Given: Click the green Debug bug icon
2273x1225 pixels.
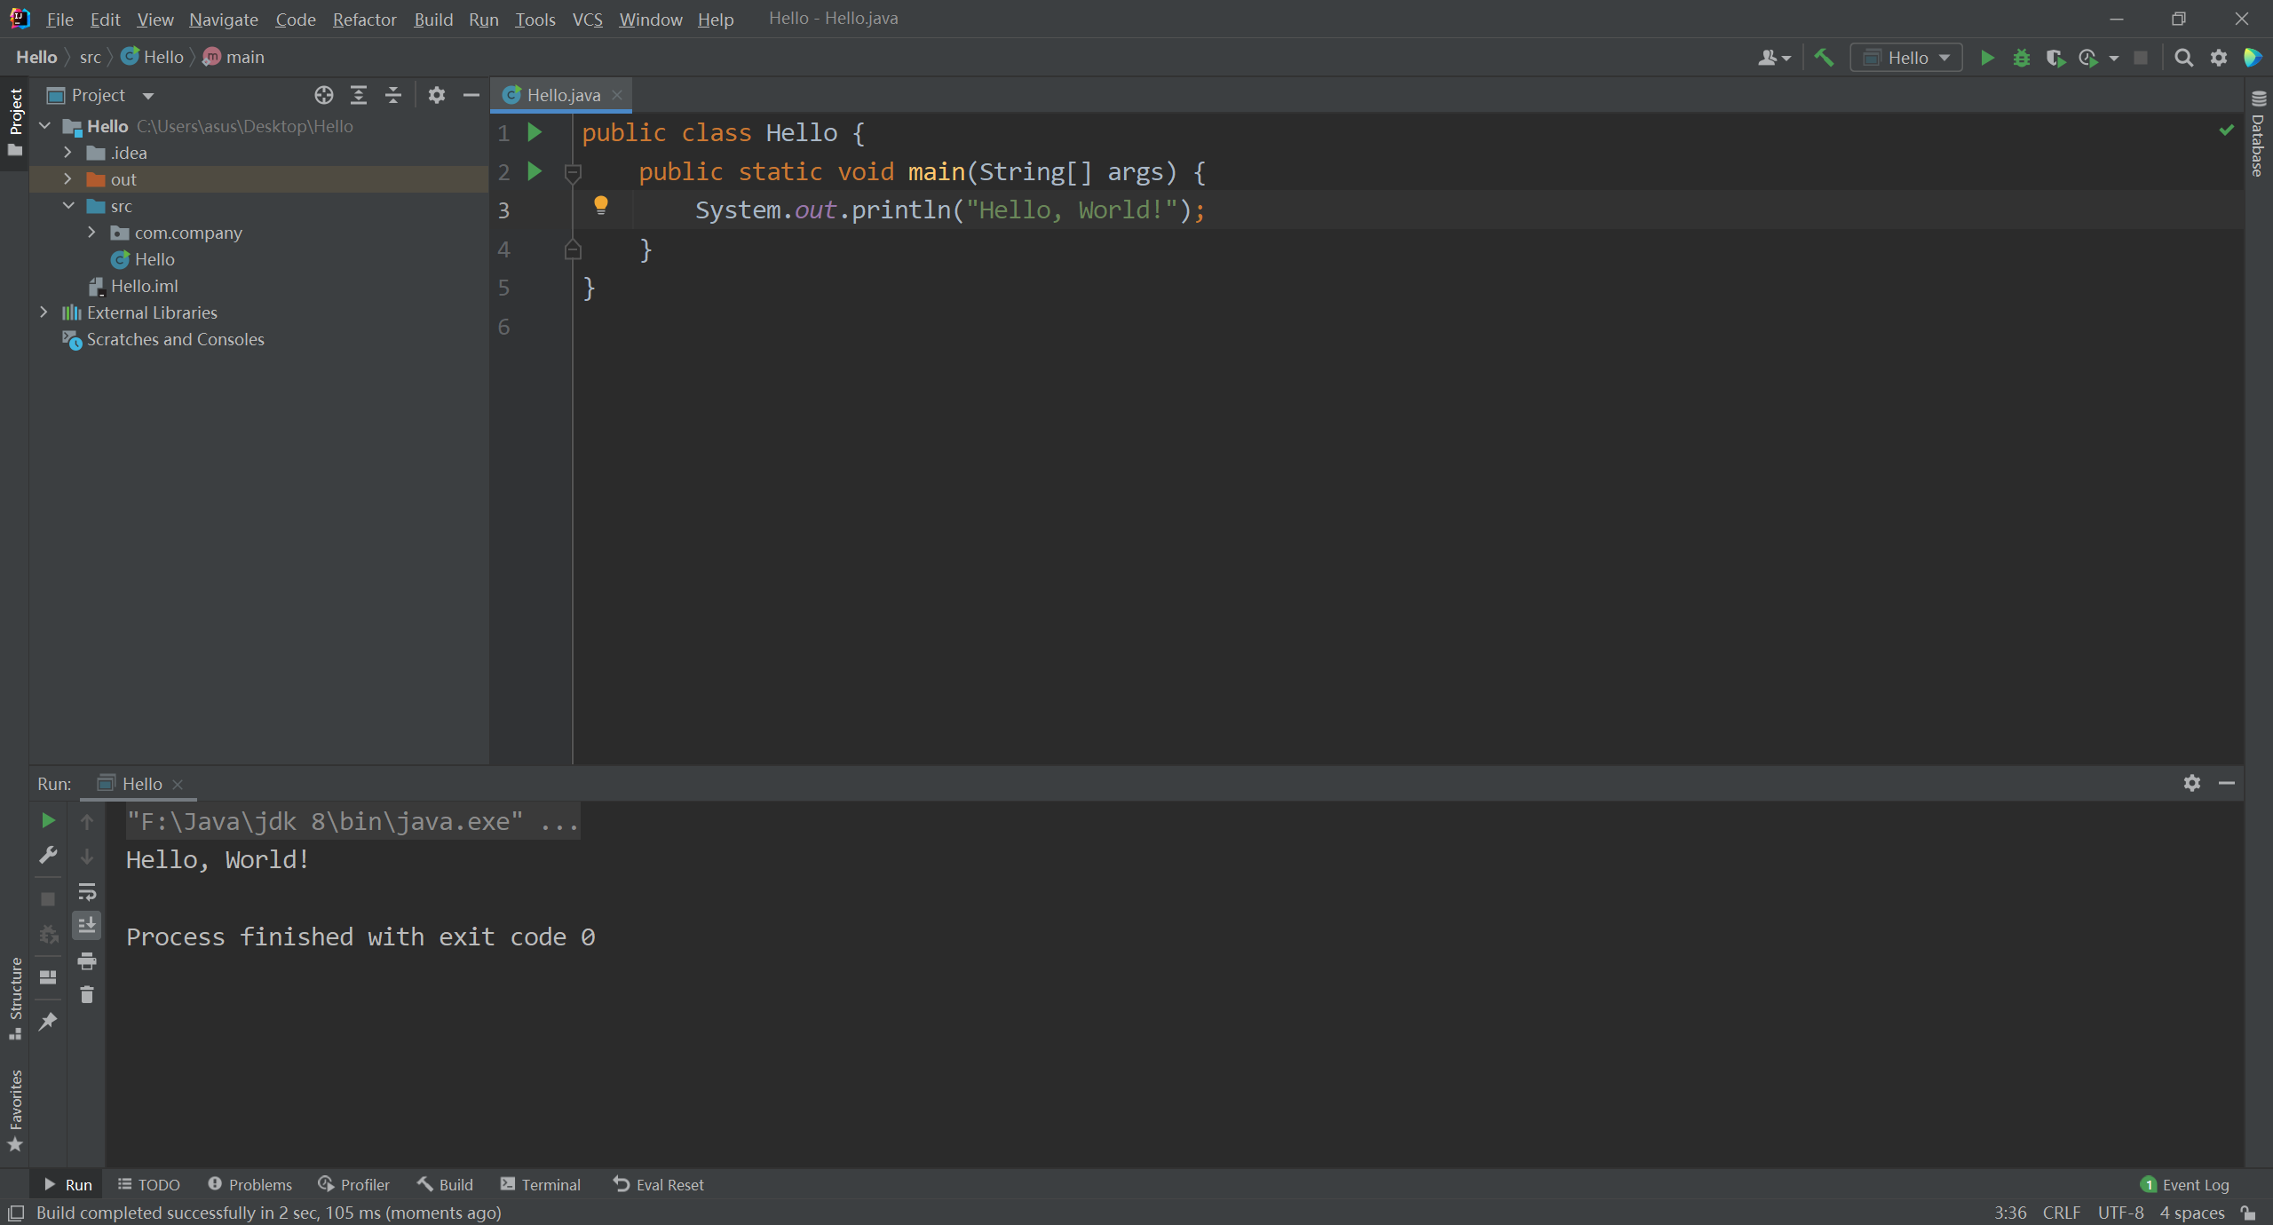Looking at the screenshot, I should [2022, 58].
